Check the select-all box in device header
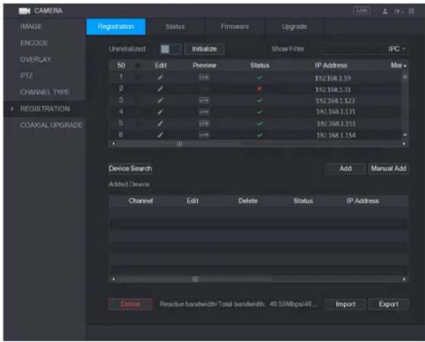This screenshot has width=425, height=342. (x=137, y=65)
